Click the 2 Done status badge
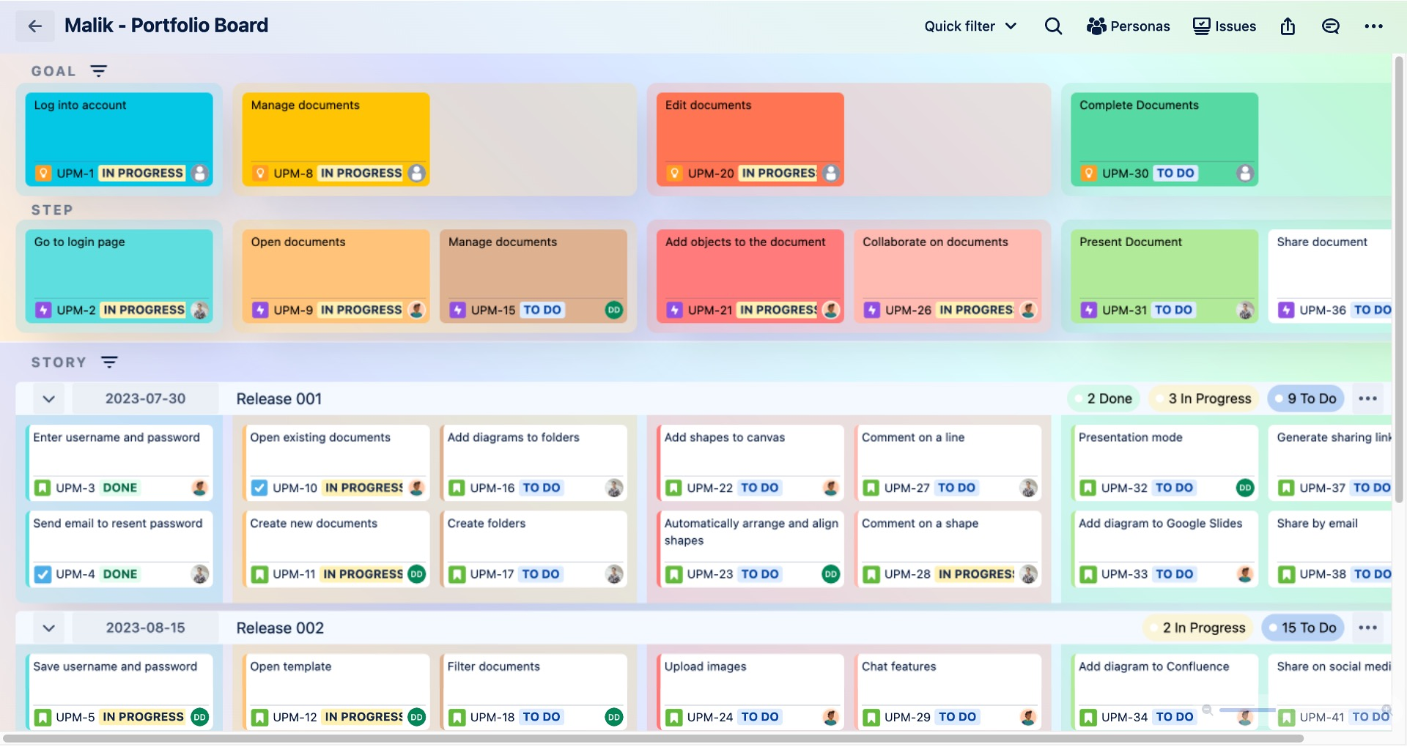Screen dimensions: 1407x747 (x=1103, y=398)
